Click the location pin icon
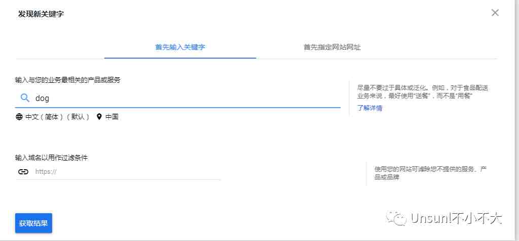This screenshot has width=519, height=241. click(99, 117)
